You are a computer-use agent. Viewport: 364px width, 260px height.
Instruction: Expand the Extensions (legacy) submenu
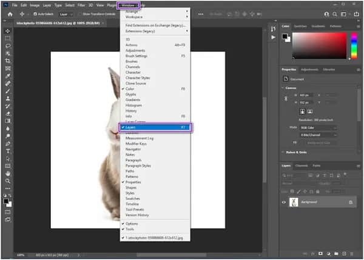point(155,31)
